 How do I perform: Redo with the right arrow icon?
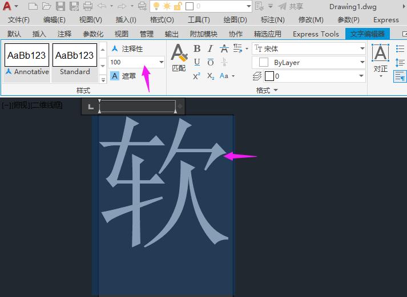coord(122,6)
